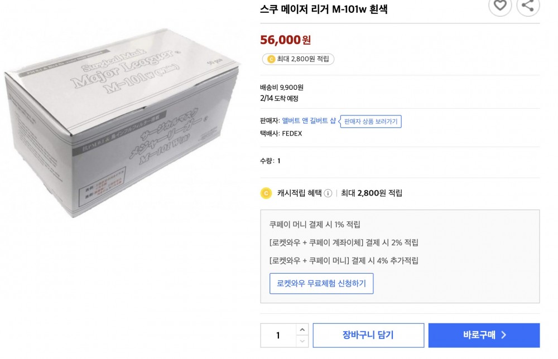Image resolution: width=558 pixels, height=359 pixels.
Task: Click the 캐시적립 혜택 label
Action: click(x=299, y=193)
